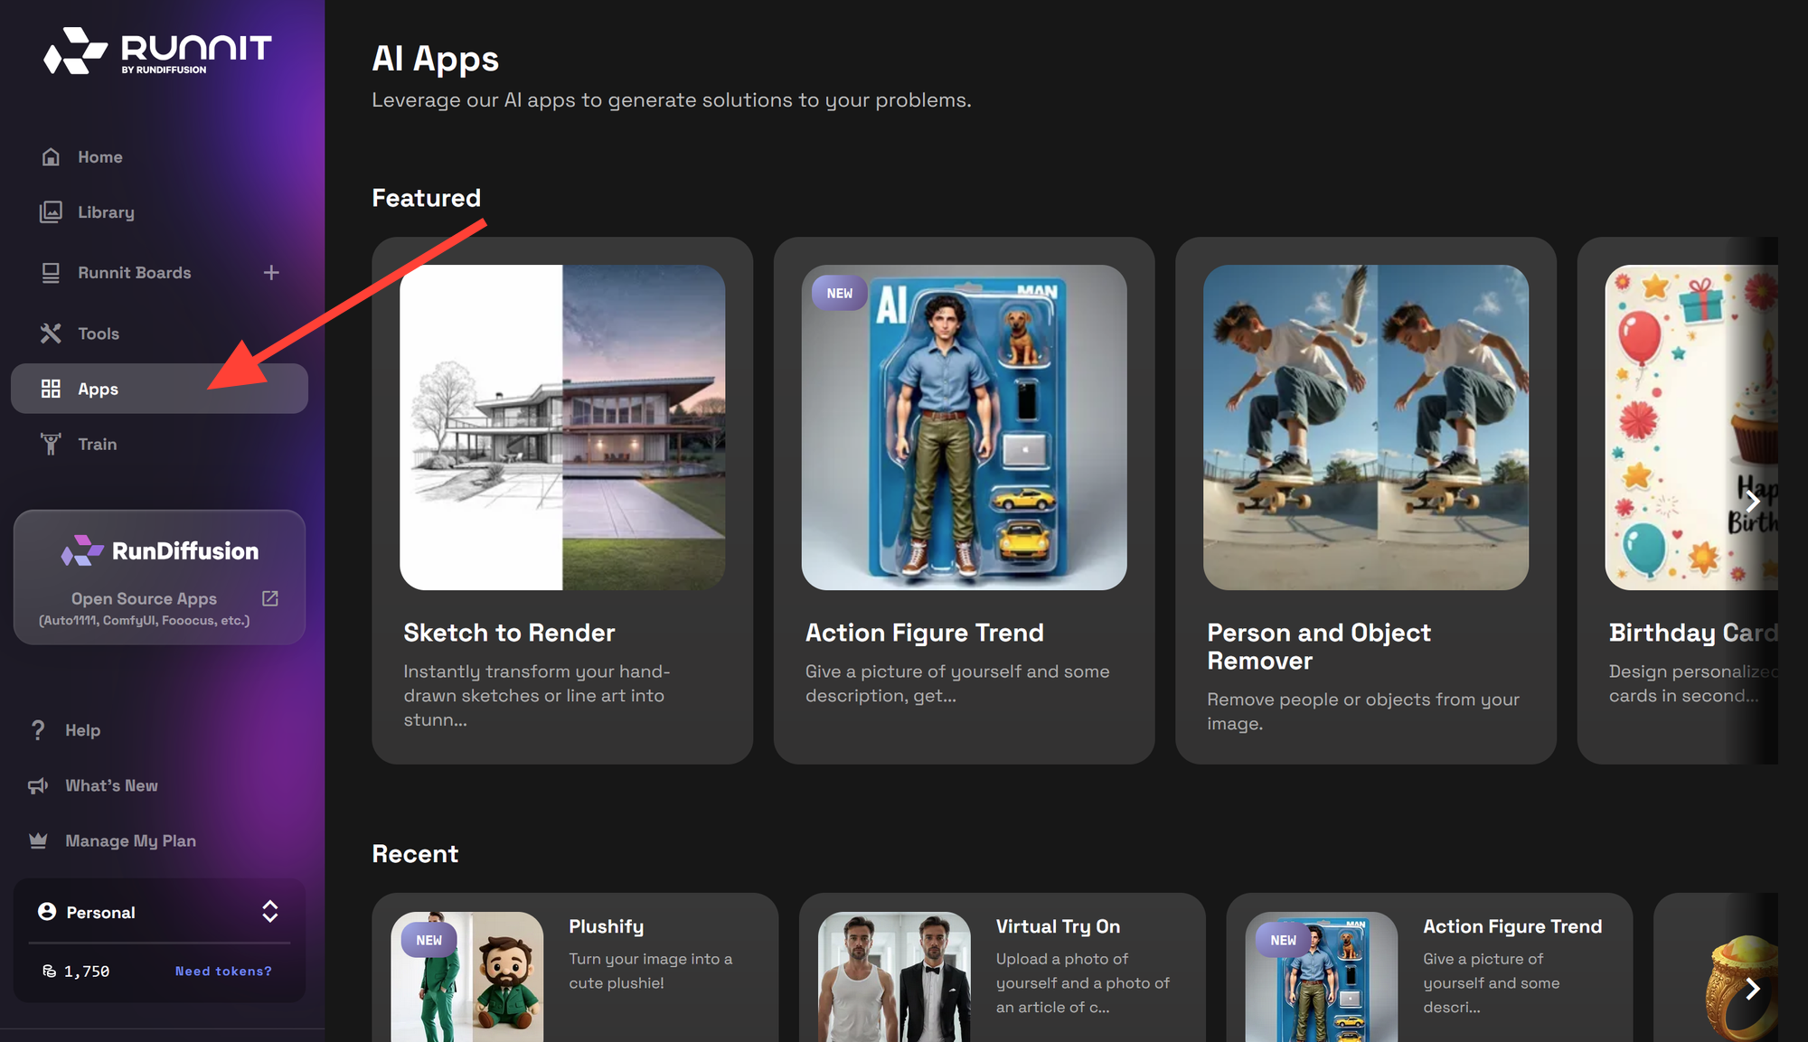Viewport: 1808px width, 1042px height.
Task: Select the Train dumbbell icon
Action: [x=52, y=444]
